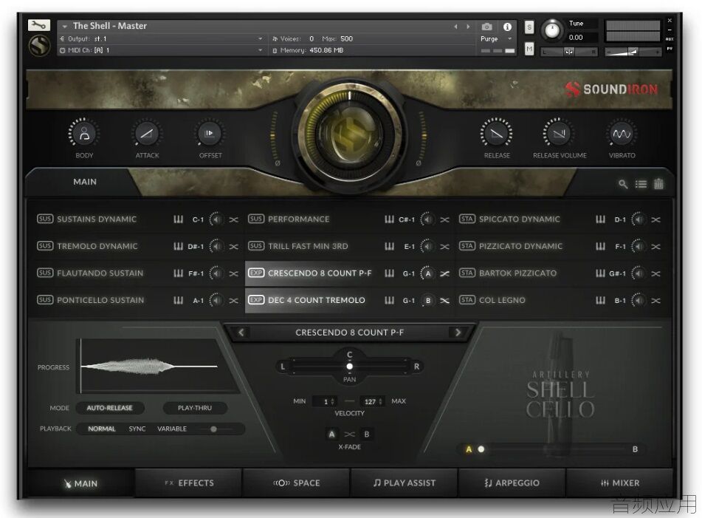The image size is (702, 518).
Task: Expand the instrument name dropdown arrow
Action: coord(65,27)
